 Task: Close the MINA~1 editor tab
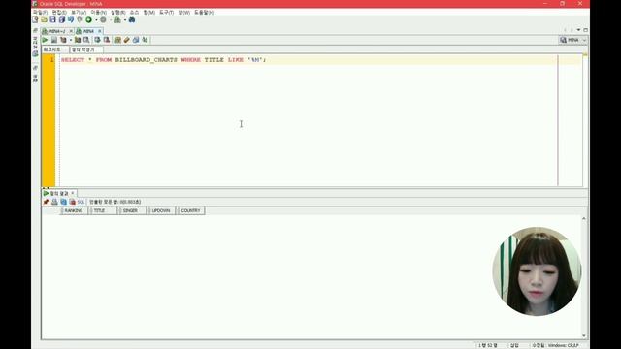pos(71,31)
